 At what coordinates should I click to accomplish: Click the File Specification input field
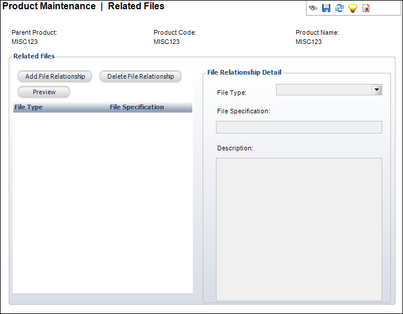pos(299,127)
